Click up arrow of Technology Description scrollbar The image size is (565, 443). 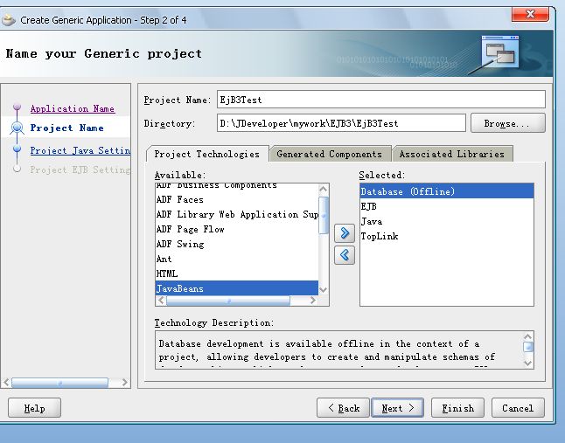[528, 337]
